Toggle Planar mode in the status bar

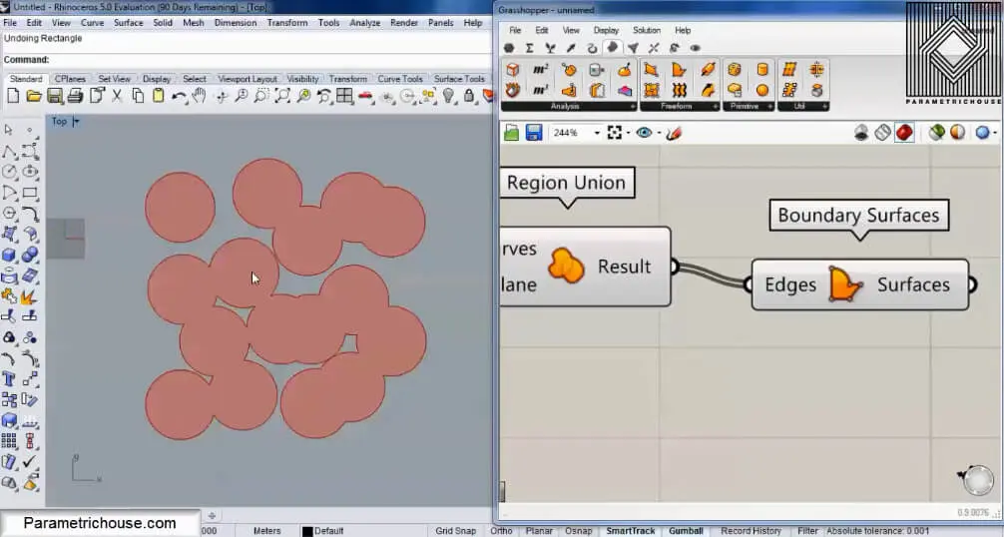point(539,531)
